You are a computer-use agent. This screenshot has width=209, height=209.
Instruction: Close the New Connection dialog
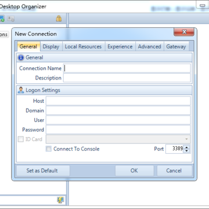(184, 32)
